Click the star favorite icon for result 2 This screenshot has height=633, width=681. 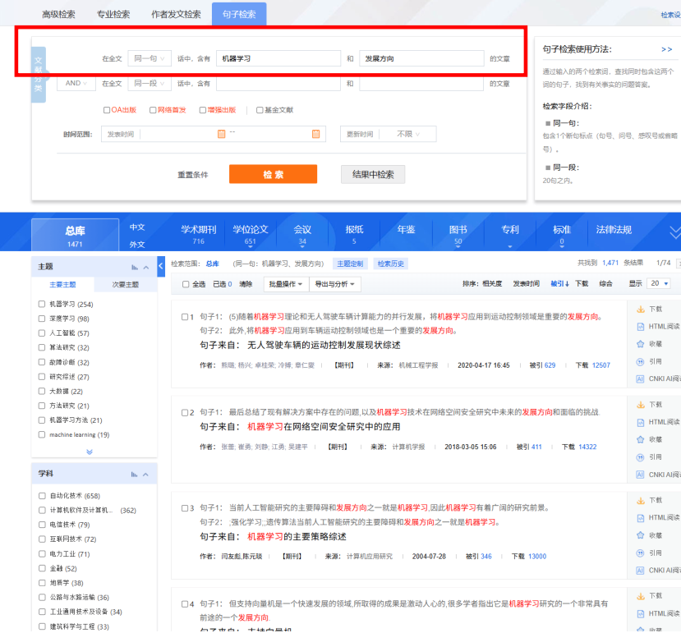[x=641, y=439]
